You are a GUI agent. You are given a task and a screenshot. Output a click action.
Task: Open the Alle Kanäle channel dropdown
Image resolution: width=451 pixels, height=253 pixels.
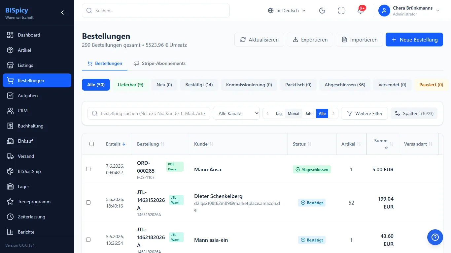coord(236,113)
